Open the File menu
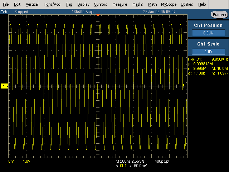The width and height of the screenshot is (229, 172). (x=6, y=4)
